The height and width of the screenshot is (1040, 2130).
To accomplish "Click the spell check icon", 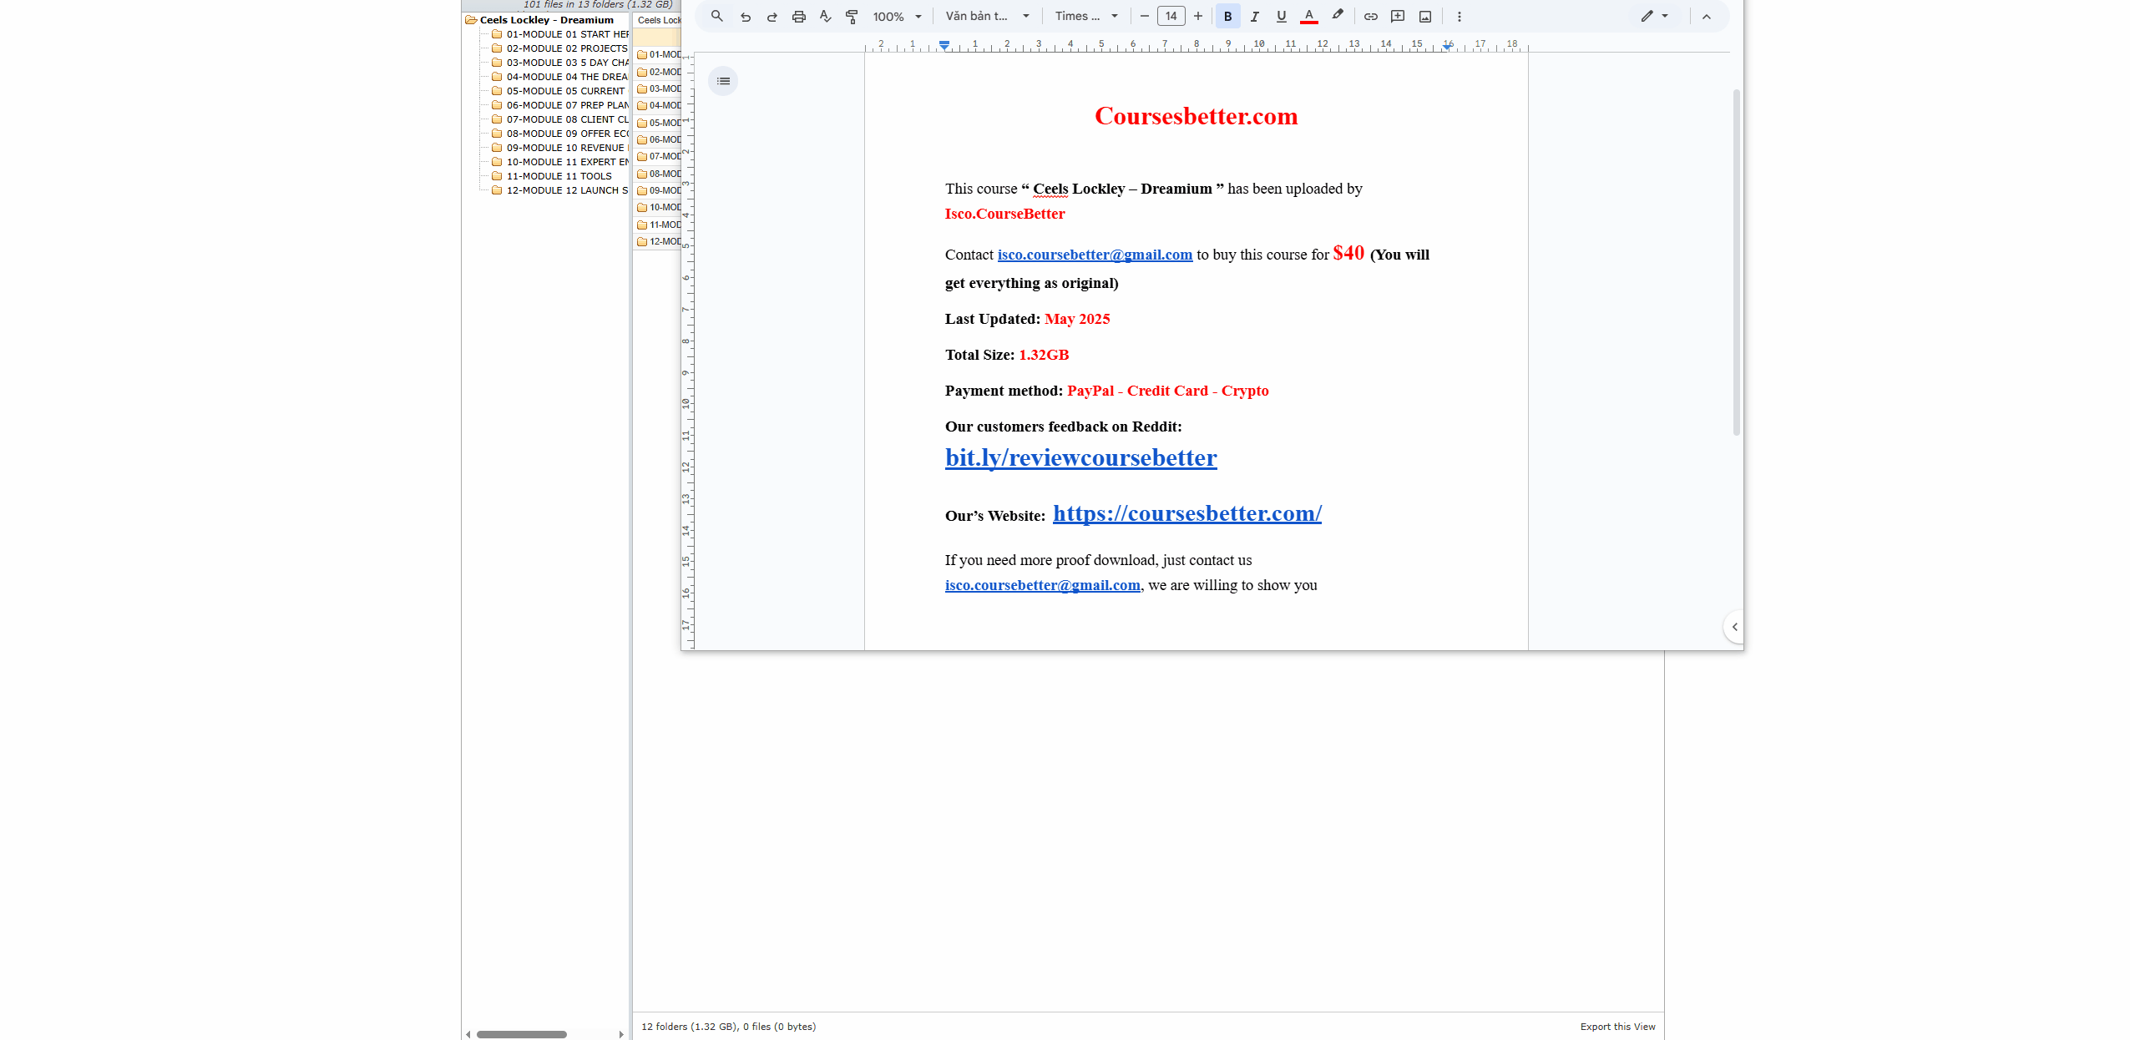I will tap(825, 16).
